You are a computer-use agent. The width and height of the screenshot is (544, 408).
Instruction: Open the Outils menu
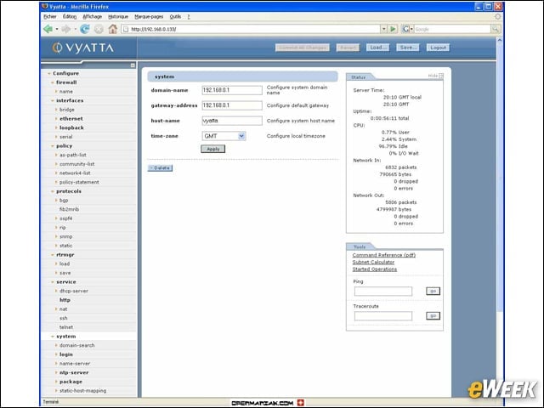[x=175, y=17]
